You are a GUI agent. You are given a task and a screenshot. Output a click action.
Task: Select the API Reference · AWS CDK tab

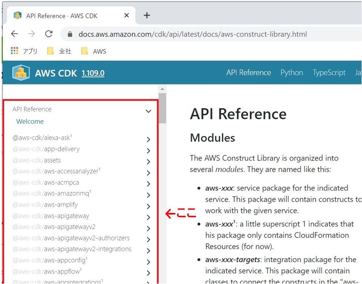pos(71,15)
